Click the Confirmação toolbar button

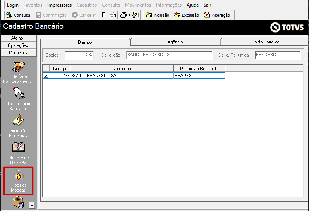pos(51,15)
